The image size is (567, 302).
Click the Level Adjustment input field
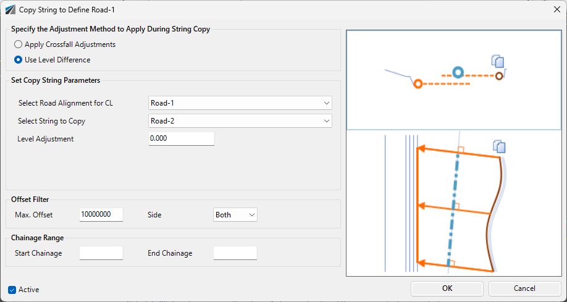tap(182, 138)
